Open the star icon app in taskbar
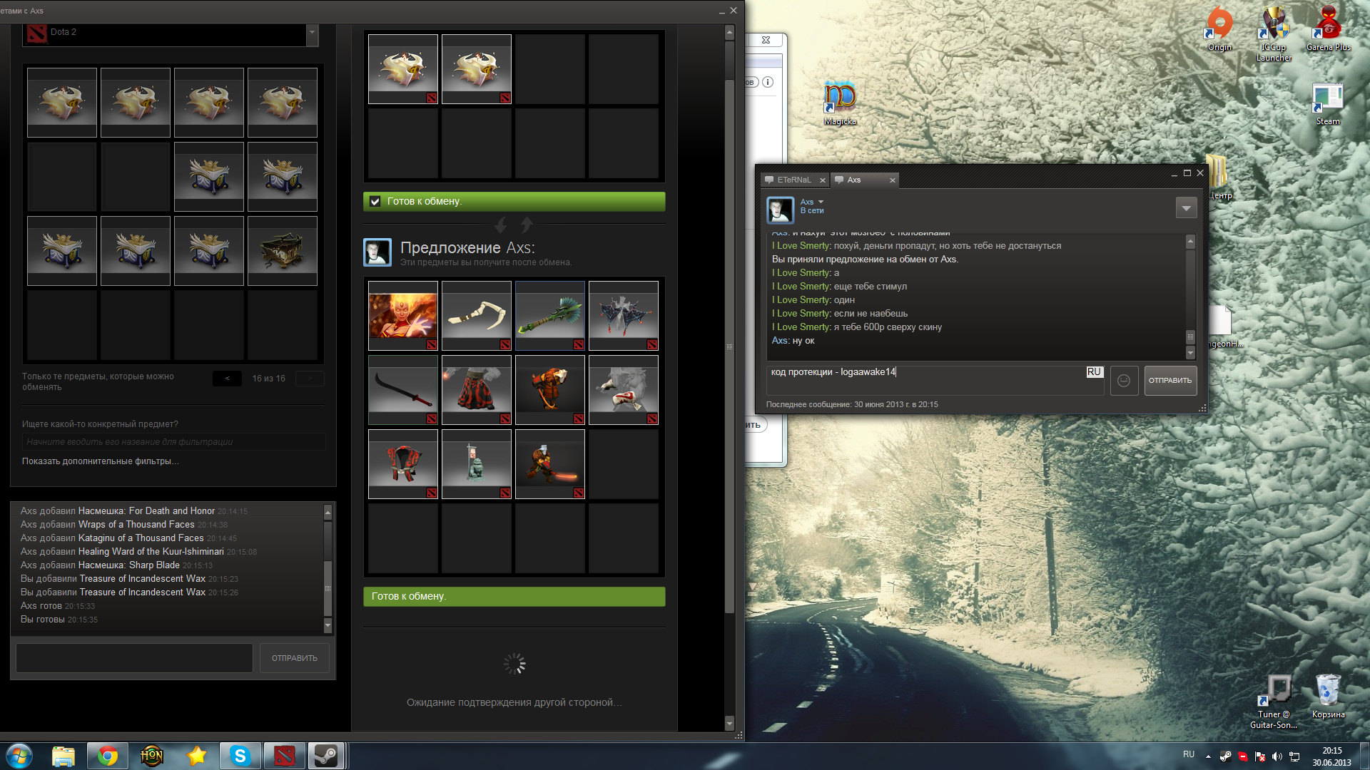1370x770 pixels. pyautogui.click(x=196, y=756)
